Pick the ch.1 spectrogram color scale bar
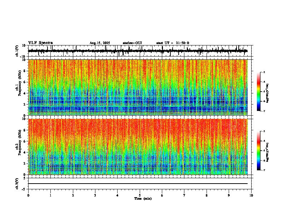 (258, 92)
